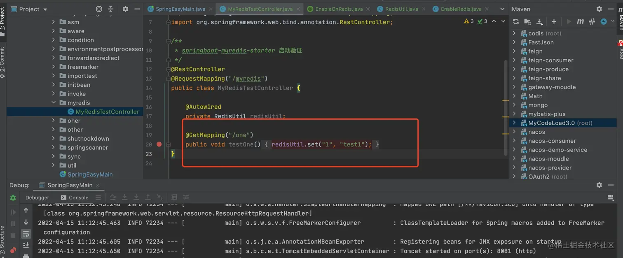Open the Console tab

[75, 198]
